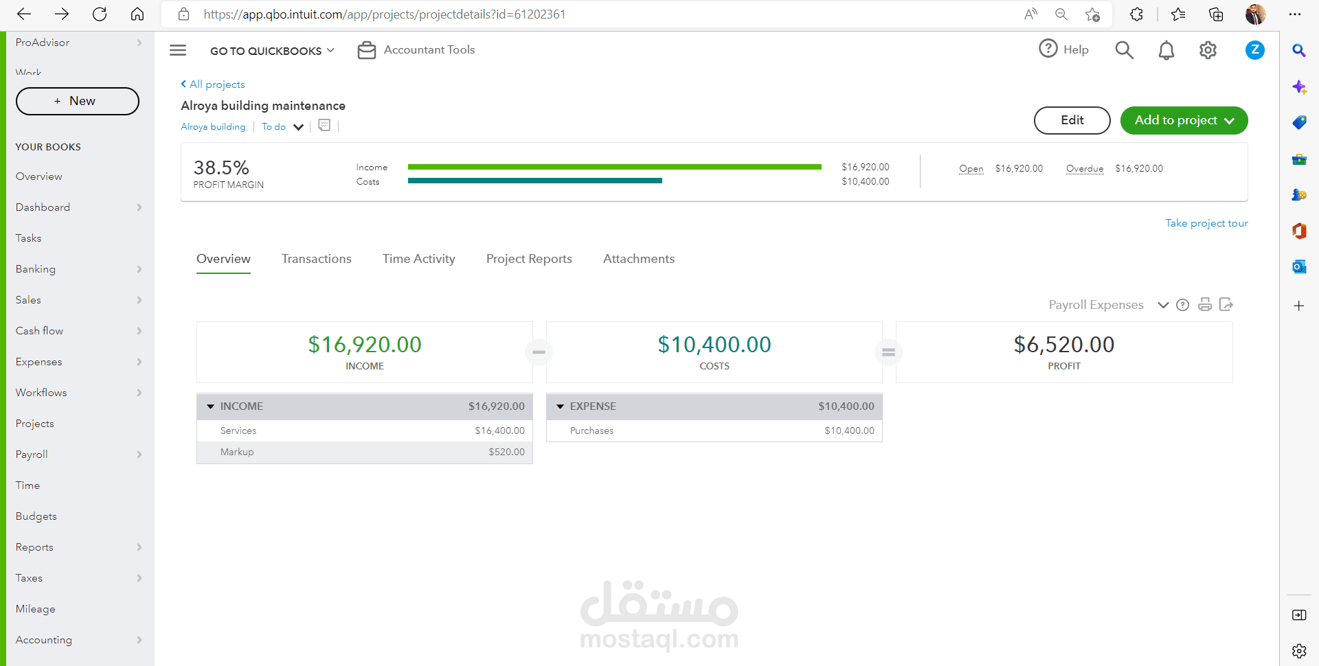Open Tasks in the left sidebar
Screen dimensions: 1319x666
(29, 238)
